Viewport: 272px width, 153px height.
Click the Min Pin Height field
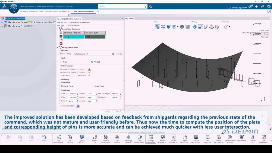(115, 94)
